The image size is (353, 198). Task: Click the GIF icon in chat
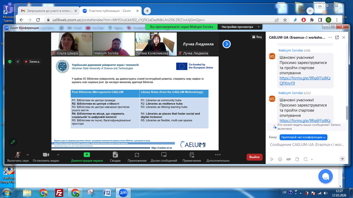[x=289, y=159]
